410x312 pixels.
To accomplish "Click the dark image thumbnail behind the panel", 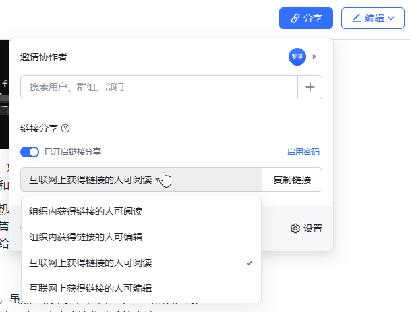I will pos(4,101).
